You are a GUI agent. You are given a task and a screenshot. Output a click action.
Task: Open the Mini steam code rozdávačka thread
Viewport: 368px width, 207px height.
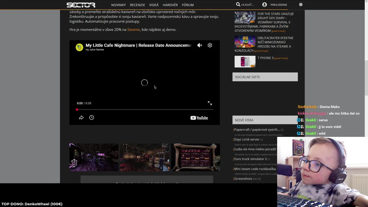click(x=255, y=169)
